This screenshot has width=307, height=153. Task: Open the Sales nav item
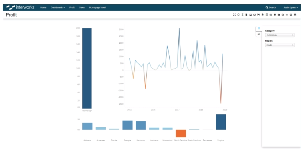82,7
